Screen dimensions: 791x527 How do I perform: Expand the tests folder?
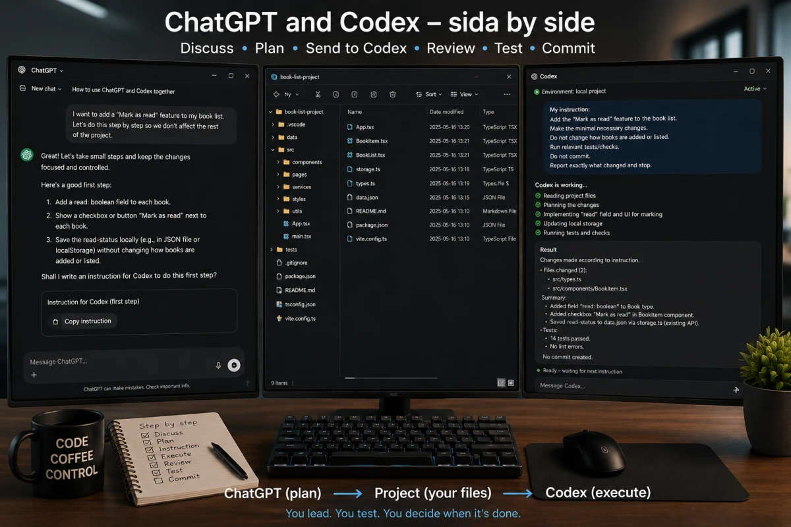272,250
